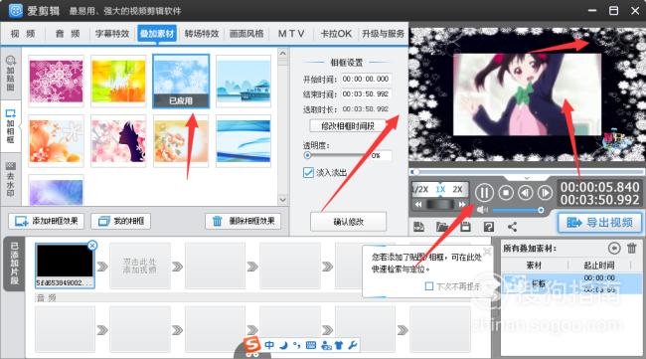
Task: Click the 截取时长 field
Action: pos(366,109)
